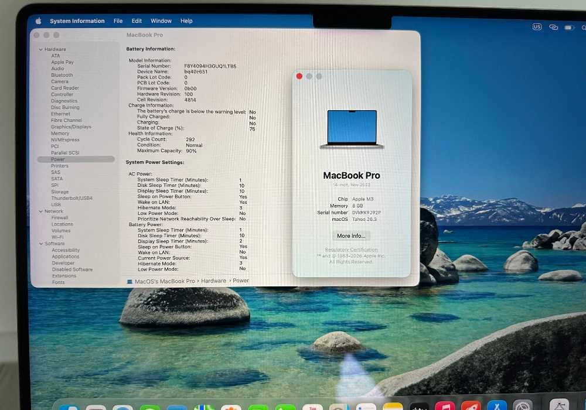Open the File menu
The image size is (586, 410).
(x=118, y=21)
